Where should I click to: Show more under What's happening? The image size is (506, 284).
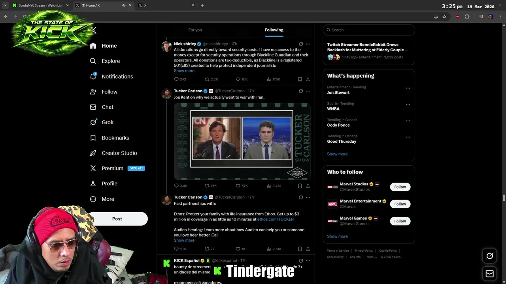coord(337,154)
